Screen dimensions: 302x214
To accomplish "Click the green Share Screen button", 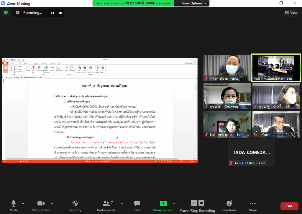I will 163,206.
